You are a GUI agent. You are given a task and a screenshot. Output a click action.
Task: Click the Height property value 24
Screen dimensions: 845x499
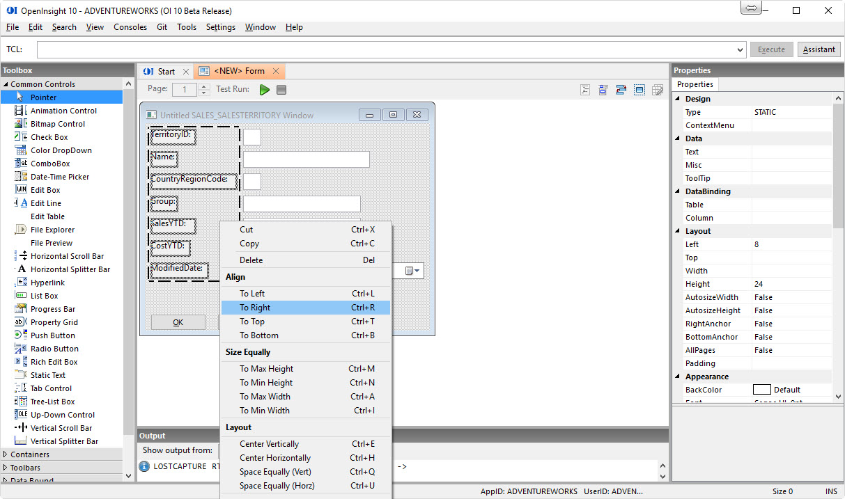(x=791, y=284)
